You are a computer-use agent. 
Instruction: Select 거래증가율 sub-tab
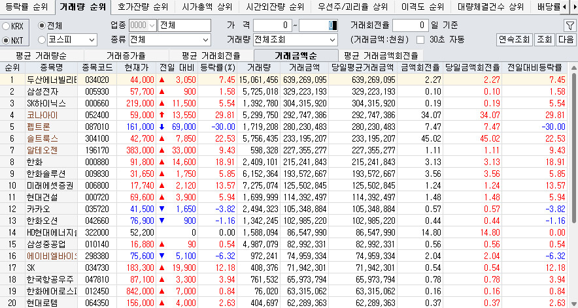point(126,56)
